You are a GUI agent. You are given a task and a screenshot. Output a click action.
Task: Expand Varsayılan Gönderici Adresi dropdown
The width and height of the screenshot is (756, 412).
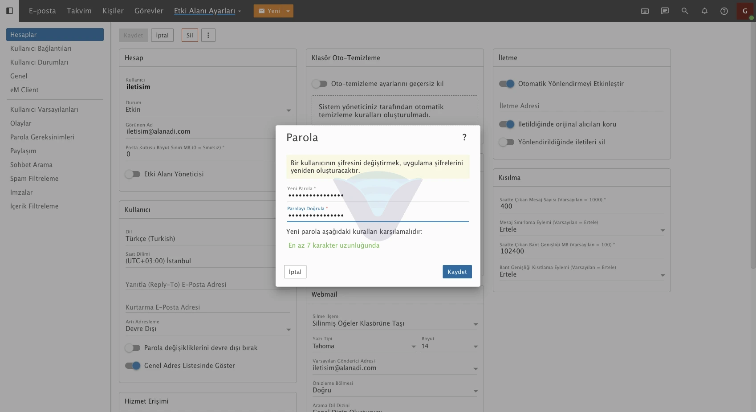(395, 368)
